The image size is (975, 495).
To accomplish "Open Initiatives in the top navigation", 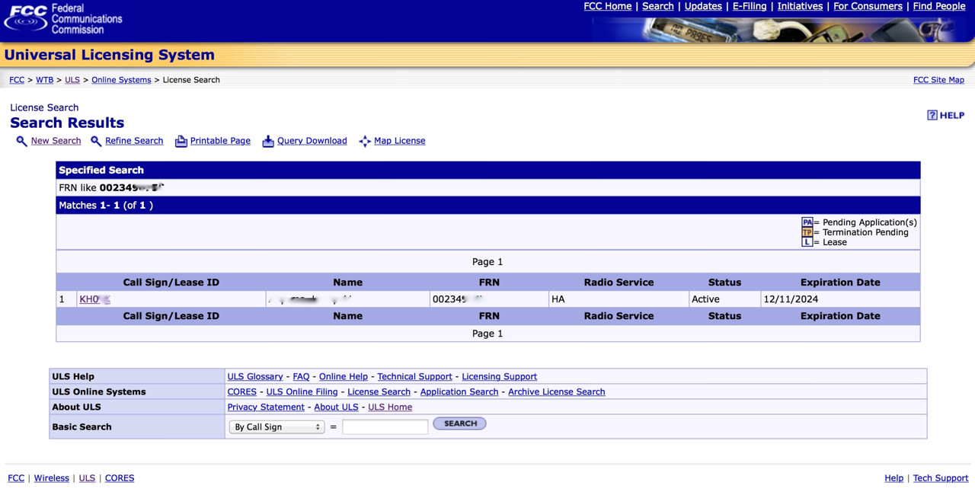I will 800,6.
